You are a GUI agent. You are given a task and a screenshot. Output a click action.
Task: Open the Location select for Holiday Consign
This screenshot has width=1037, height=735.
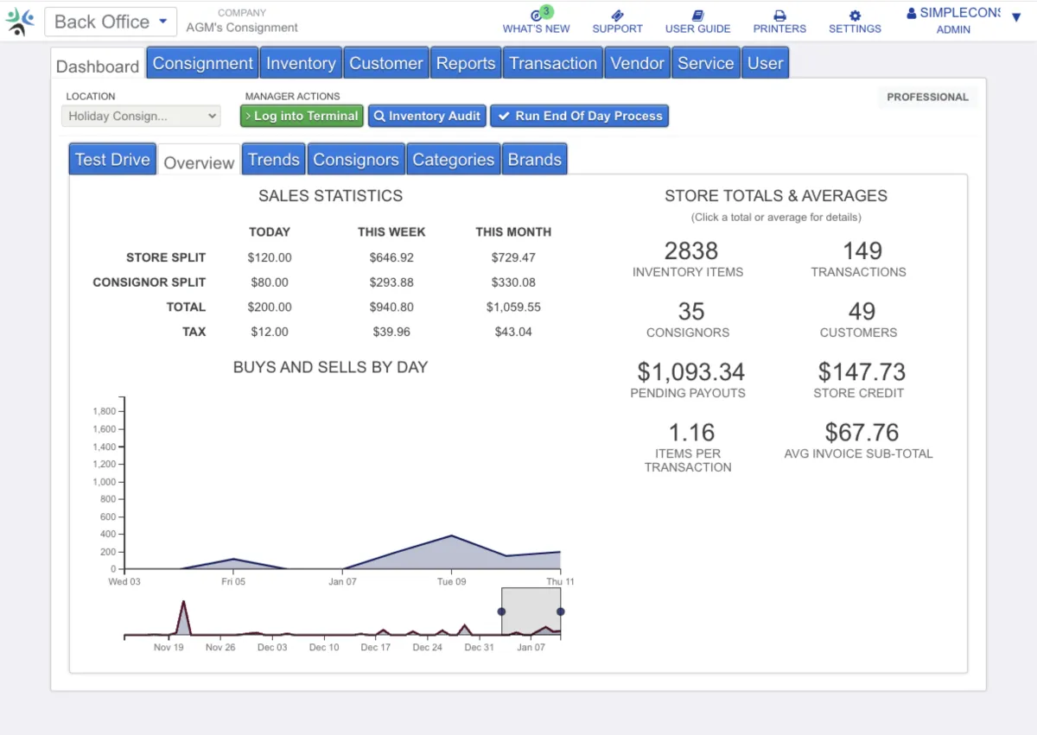(x=141, y=116)
